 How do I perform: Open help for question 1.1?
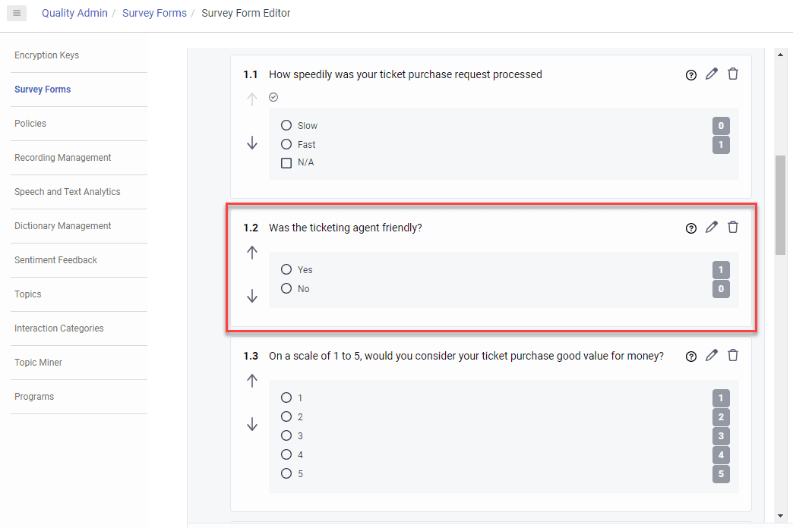pyautogui.click(x=690, y=75)
